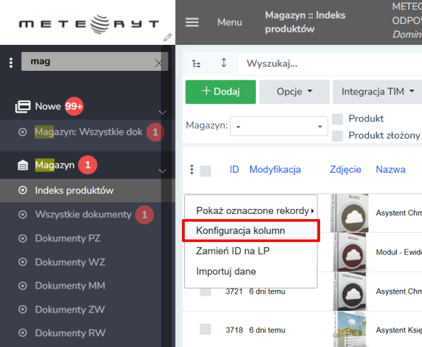Select Konfiguracja kolumn menu entry
422x347 pixels.
coord(251,231)
